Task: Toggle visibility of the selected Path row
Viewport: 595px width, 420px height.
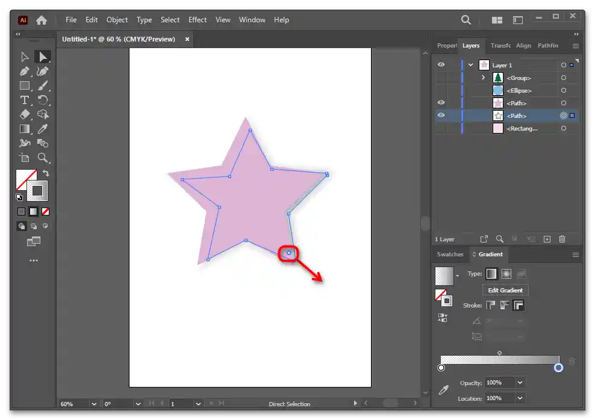Action: [441, 116]
